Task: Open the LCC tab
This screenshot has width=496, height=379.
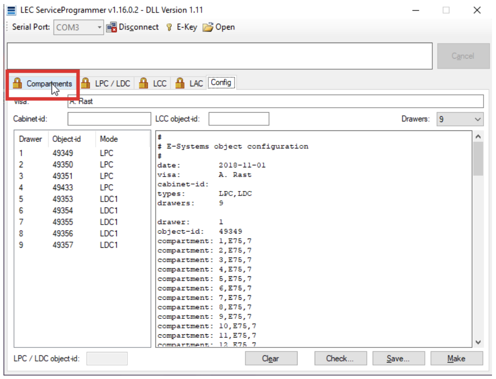Action: coord(159,84)
